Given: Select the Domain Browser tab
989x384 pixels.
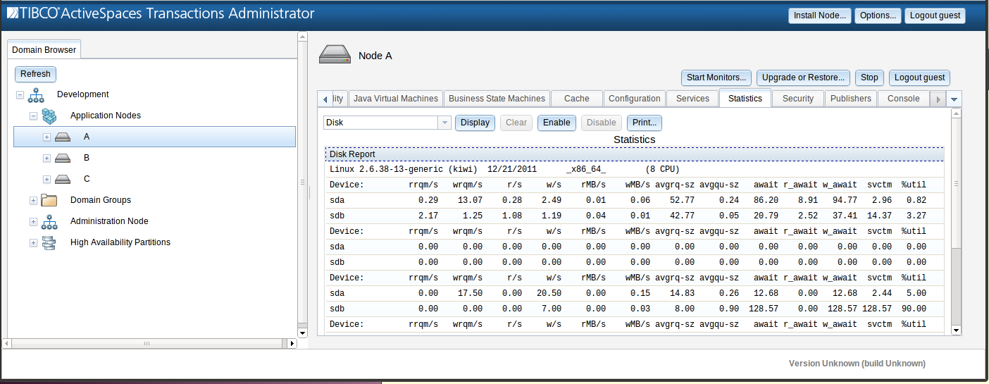Looking at the screenshot, I should (x=44, y=50).
